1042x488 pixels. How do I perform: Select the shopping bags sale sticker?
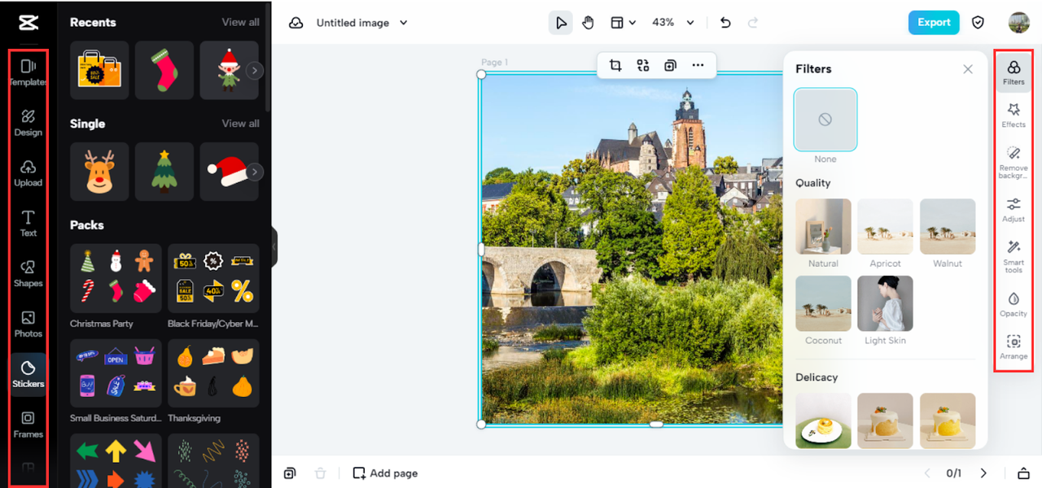point(99,71)
